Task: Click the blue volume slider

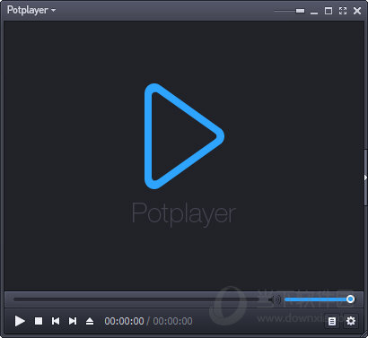Action: coord(320,299)
